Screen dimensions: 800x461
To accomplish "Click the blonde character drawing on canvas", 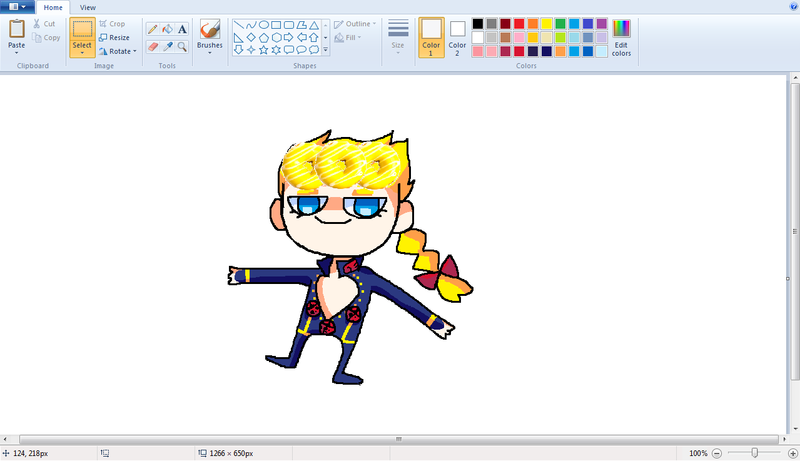I will pos(350,257).
